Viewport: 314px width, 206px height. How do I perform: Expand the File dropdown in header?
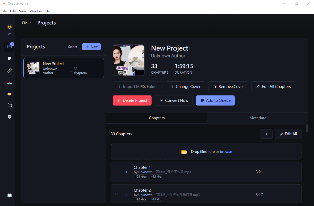coord(26,23)
